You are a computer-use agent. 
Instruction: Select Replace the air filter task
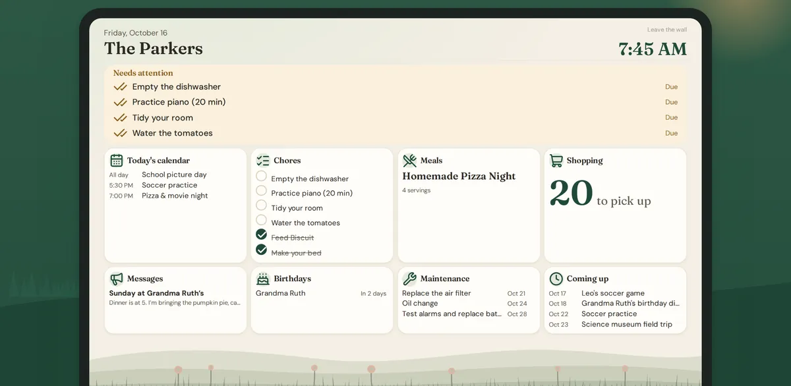pos(465,293)
